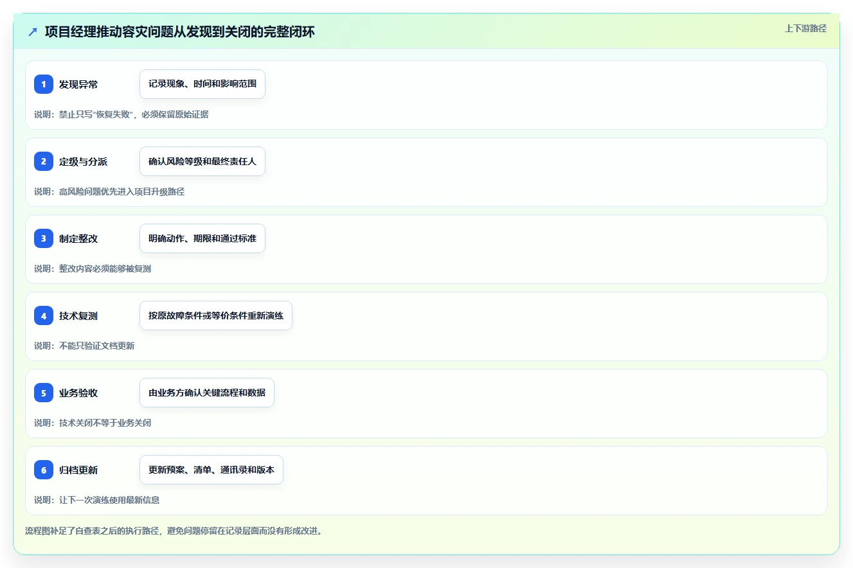This screenshot has width=853, height=568.
Task: Click the 按原故障条件或等价条件重新演练 box
Action: (216, 315)
